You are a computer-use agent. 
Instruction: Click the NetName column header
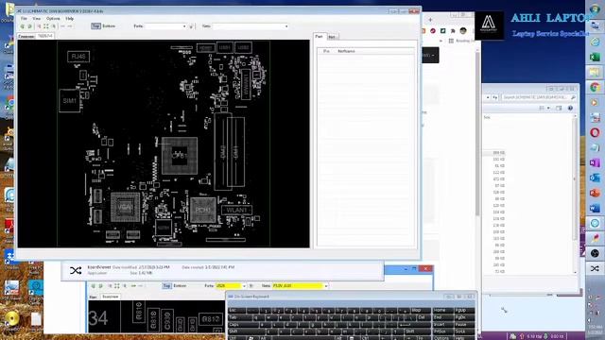coord(346,51)
